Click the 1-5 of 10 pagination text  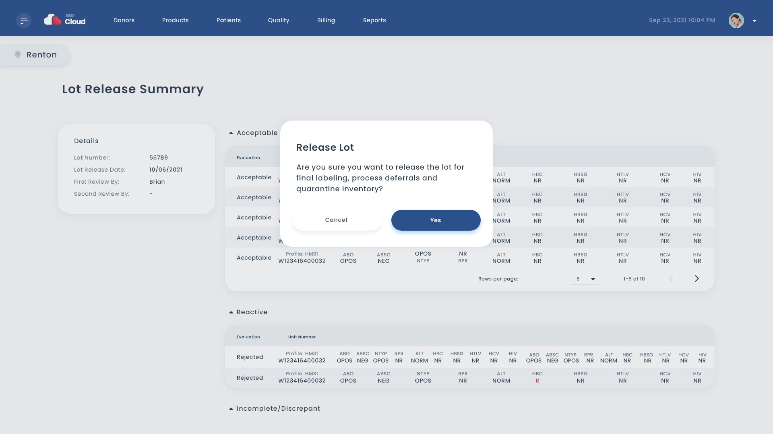click(634, 279)
